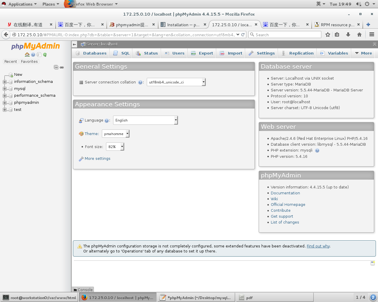Click the Language help question-mark icon
This screenshot has width=378, height=302.
[x=107, y=120]
